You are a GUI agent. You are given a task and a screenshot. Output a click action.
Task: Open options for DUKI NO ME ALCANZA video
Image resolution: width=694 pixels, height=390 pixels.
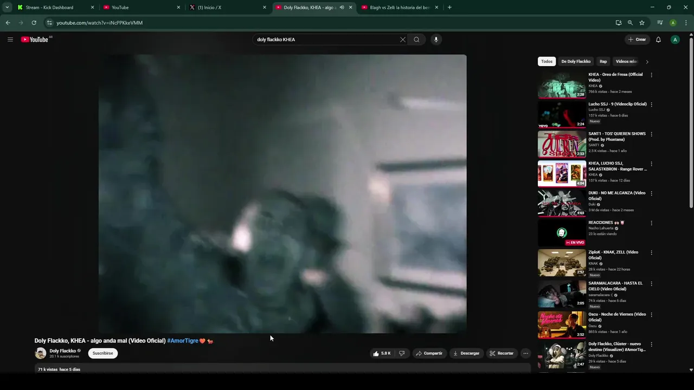(x=651, y=193)
